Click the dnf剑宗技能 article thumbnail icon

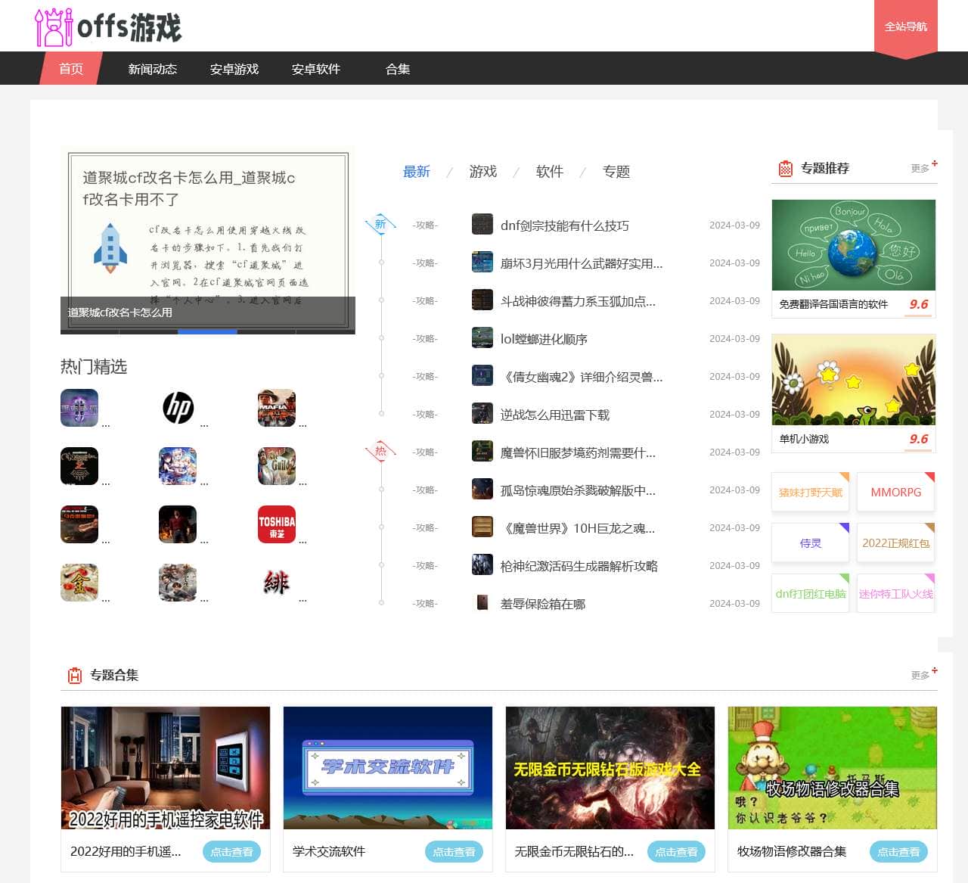pos(482,225)
